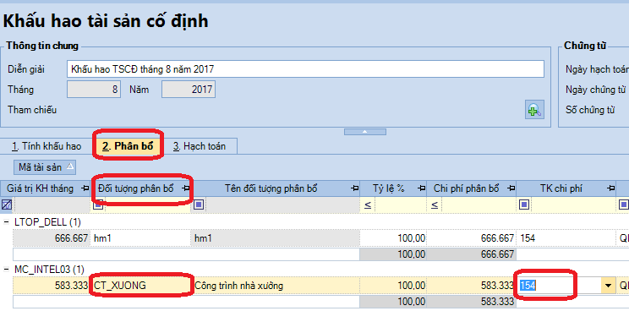Open filter operator for Tên đối tượng phân bổ
This screenshot has height=311, width=629.
[x=199, y=205]
